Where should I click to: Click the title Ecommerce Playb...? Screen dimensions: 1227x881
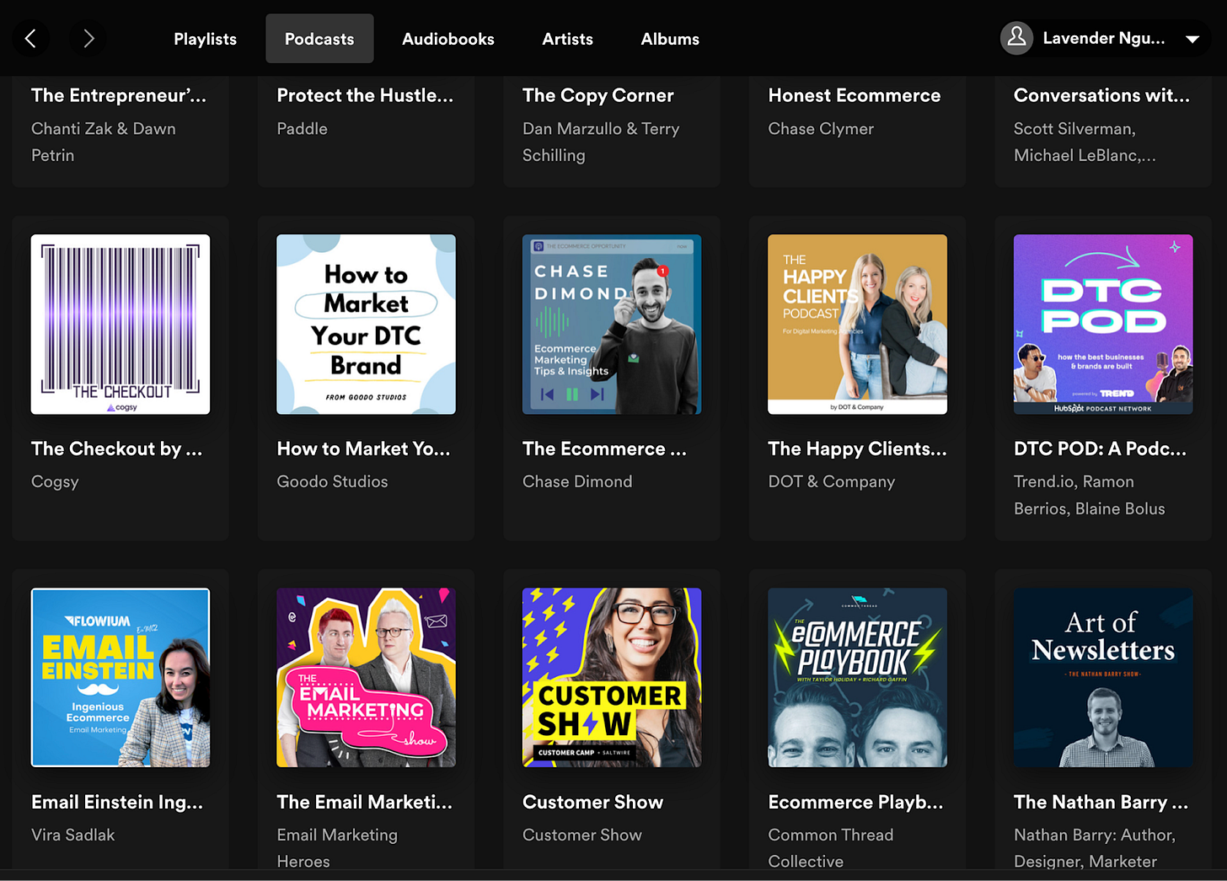click(855, 802)
